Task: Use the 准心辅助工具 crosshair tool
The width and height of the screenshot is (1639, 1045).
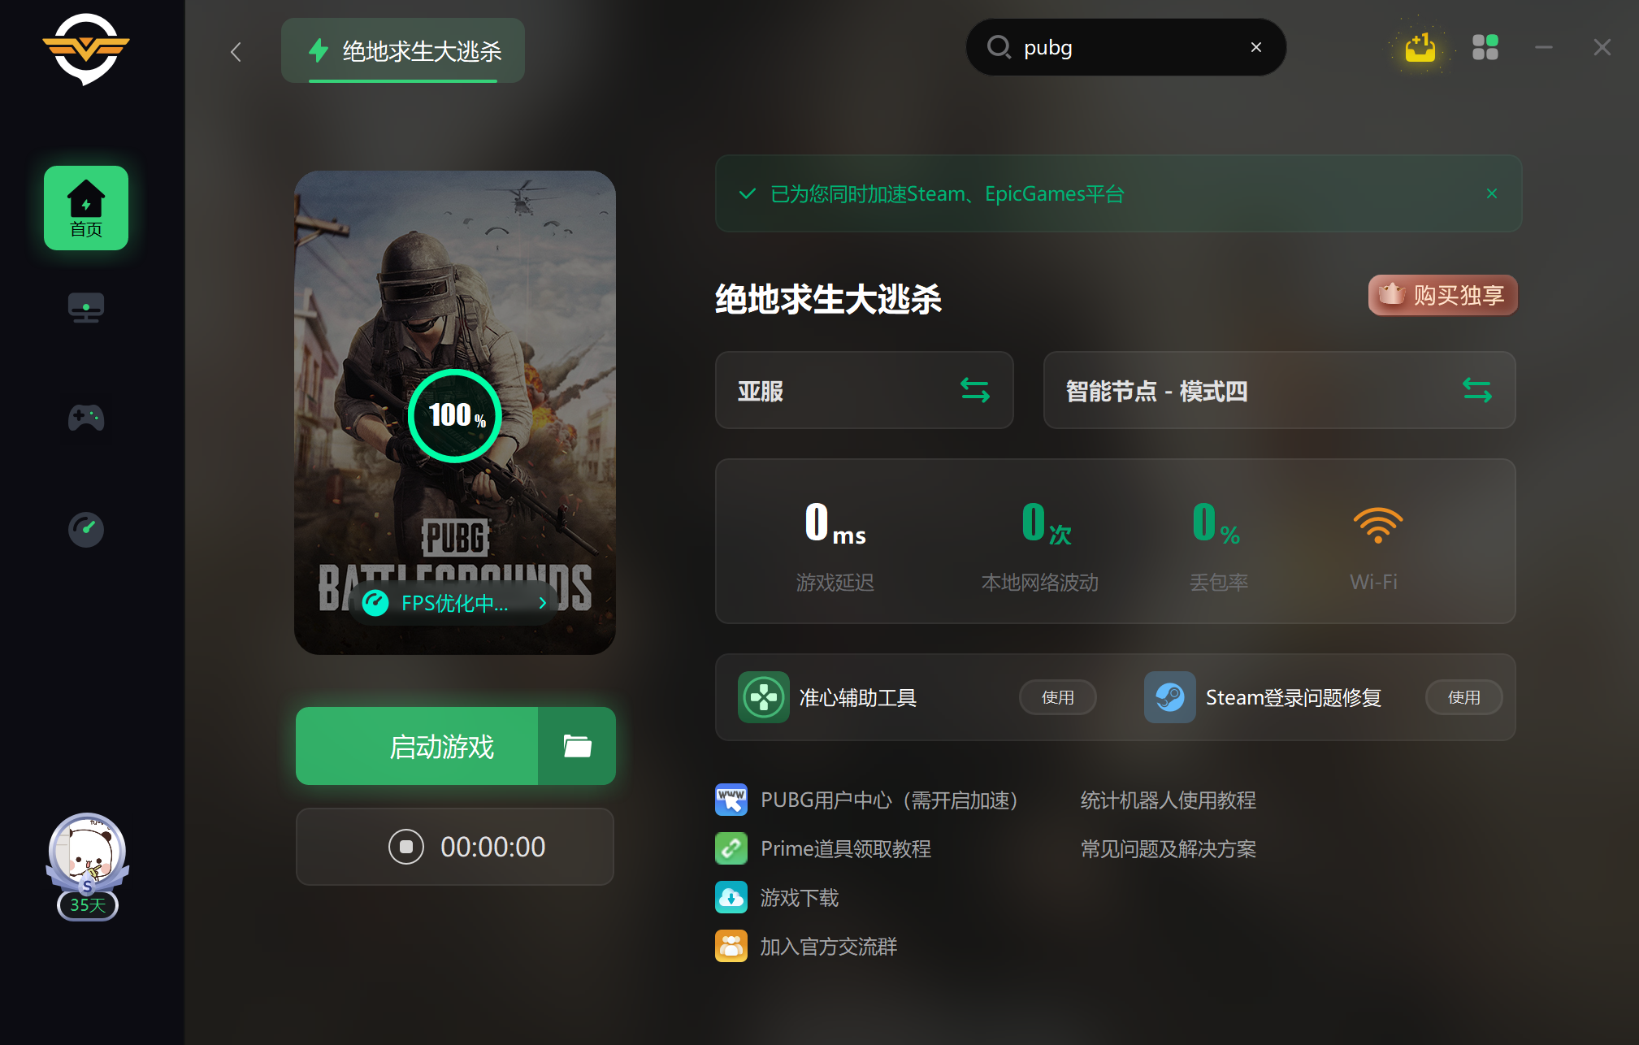Action: pyautogui.click(x=1057, y=697)
